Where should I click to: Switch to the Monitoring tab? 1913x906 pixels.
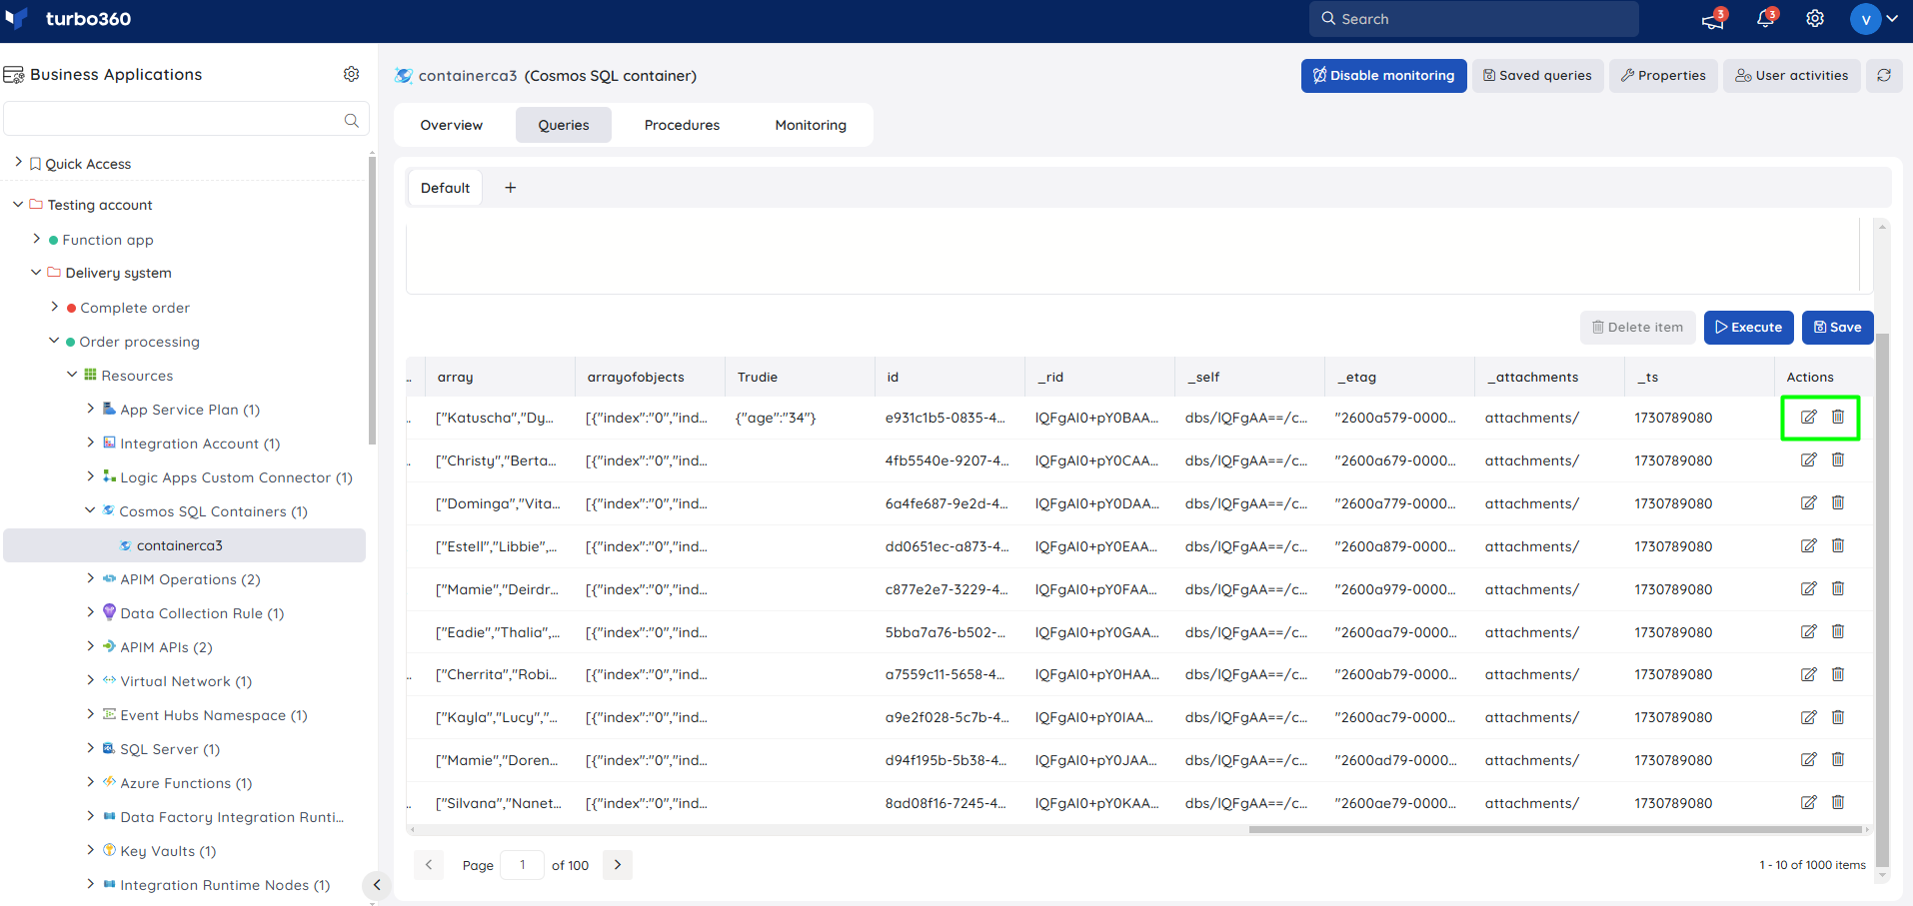click(x=811, y=125)
